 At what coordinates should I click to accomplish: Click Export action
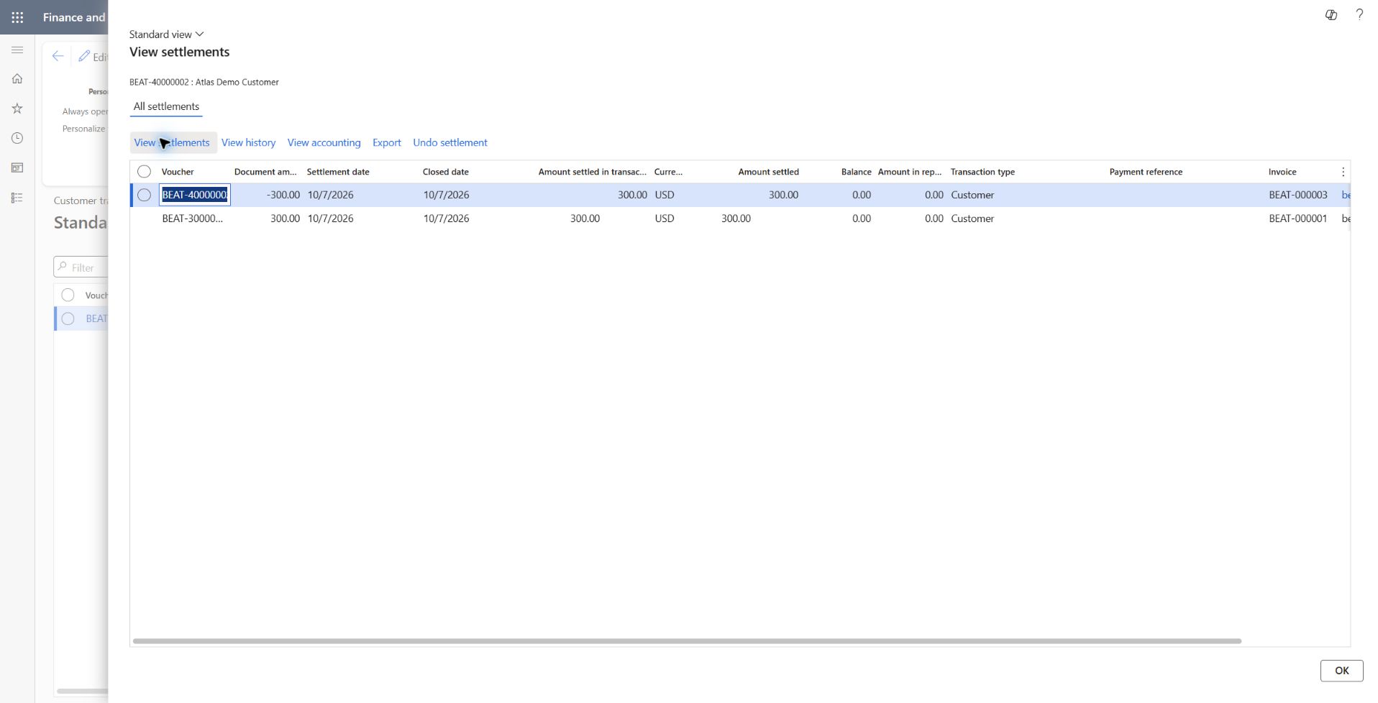click(386, 142)
